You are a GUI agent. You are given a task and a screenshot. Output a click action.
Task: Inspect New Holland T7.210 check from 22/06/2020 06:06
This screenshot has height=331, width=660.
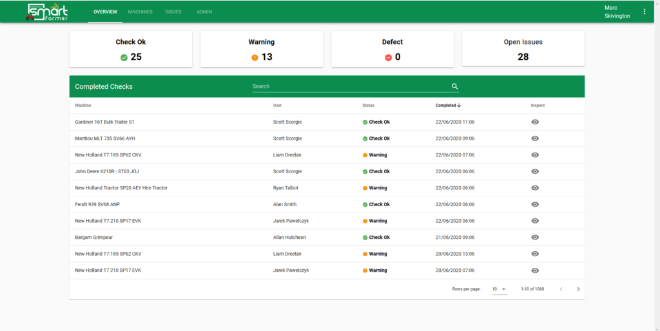click(x=535, y=221)
